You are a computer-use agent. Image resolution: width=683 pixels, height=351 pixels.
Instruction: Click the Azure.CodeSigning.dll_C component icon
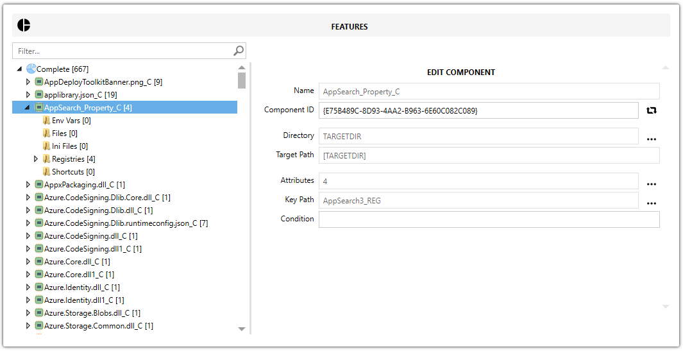click(38, 236)
